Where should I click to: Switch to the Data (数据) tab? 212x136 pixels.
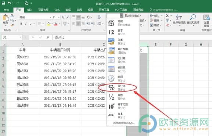tap(68, 10)
